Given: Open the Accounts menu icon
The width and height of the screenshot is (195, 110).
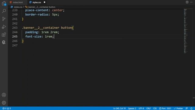Looking at the screenshot, I should pyautogui.click(x=4, y=95).
